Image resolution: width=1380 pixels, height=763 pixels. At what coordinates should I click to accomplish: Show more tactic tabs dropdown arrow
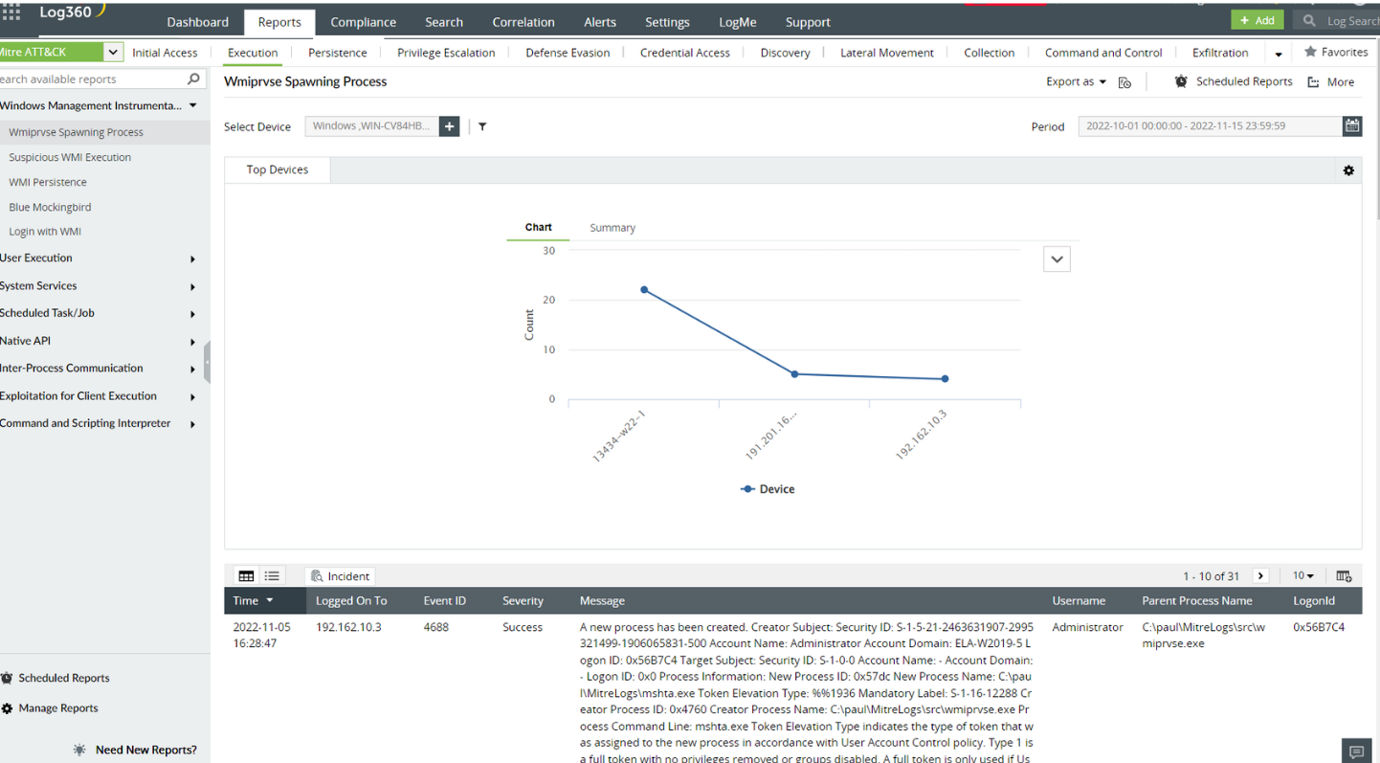click(x=1279, y=54)
